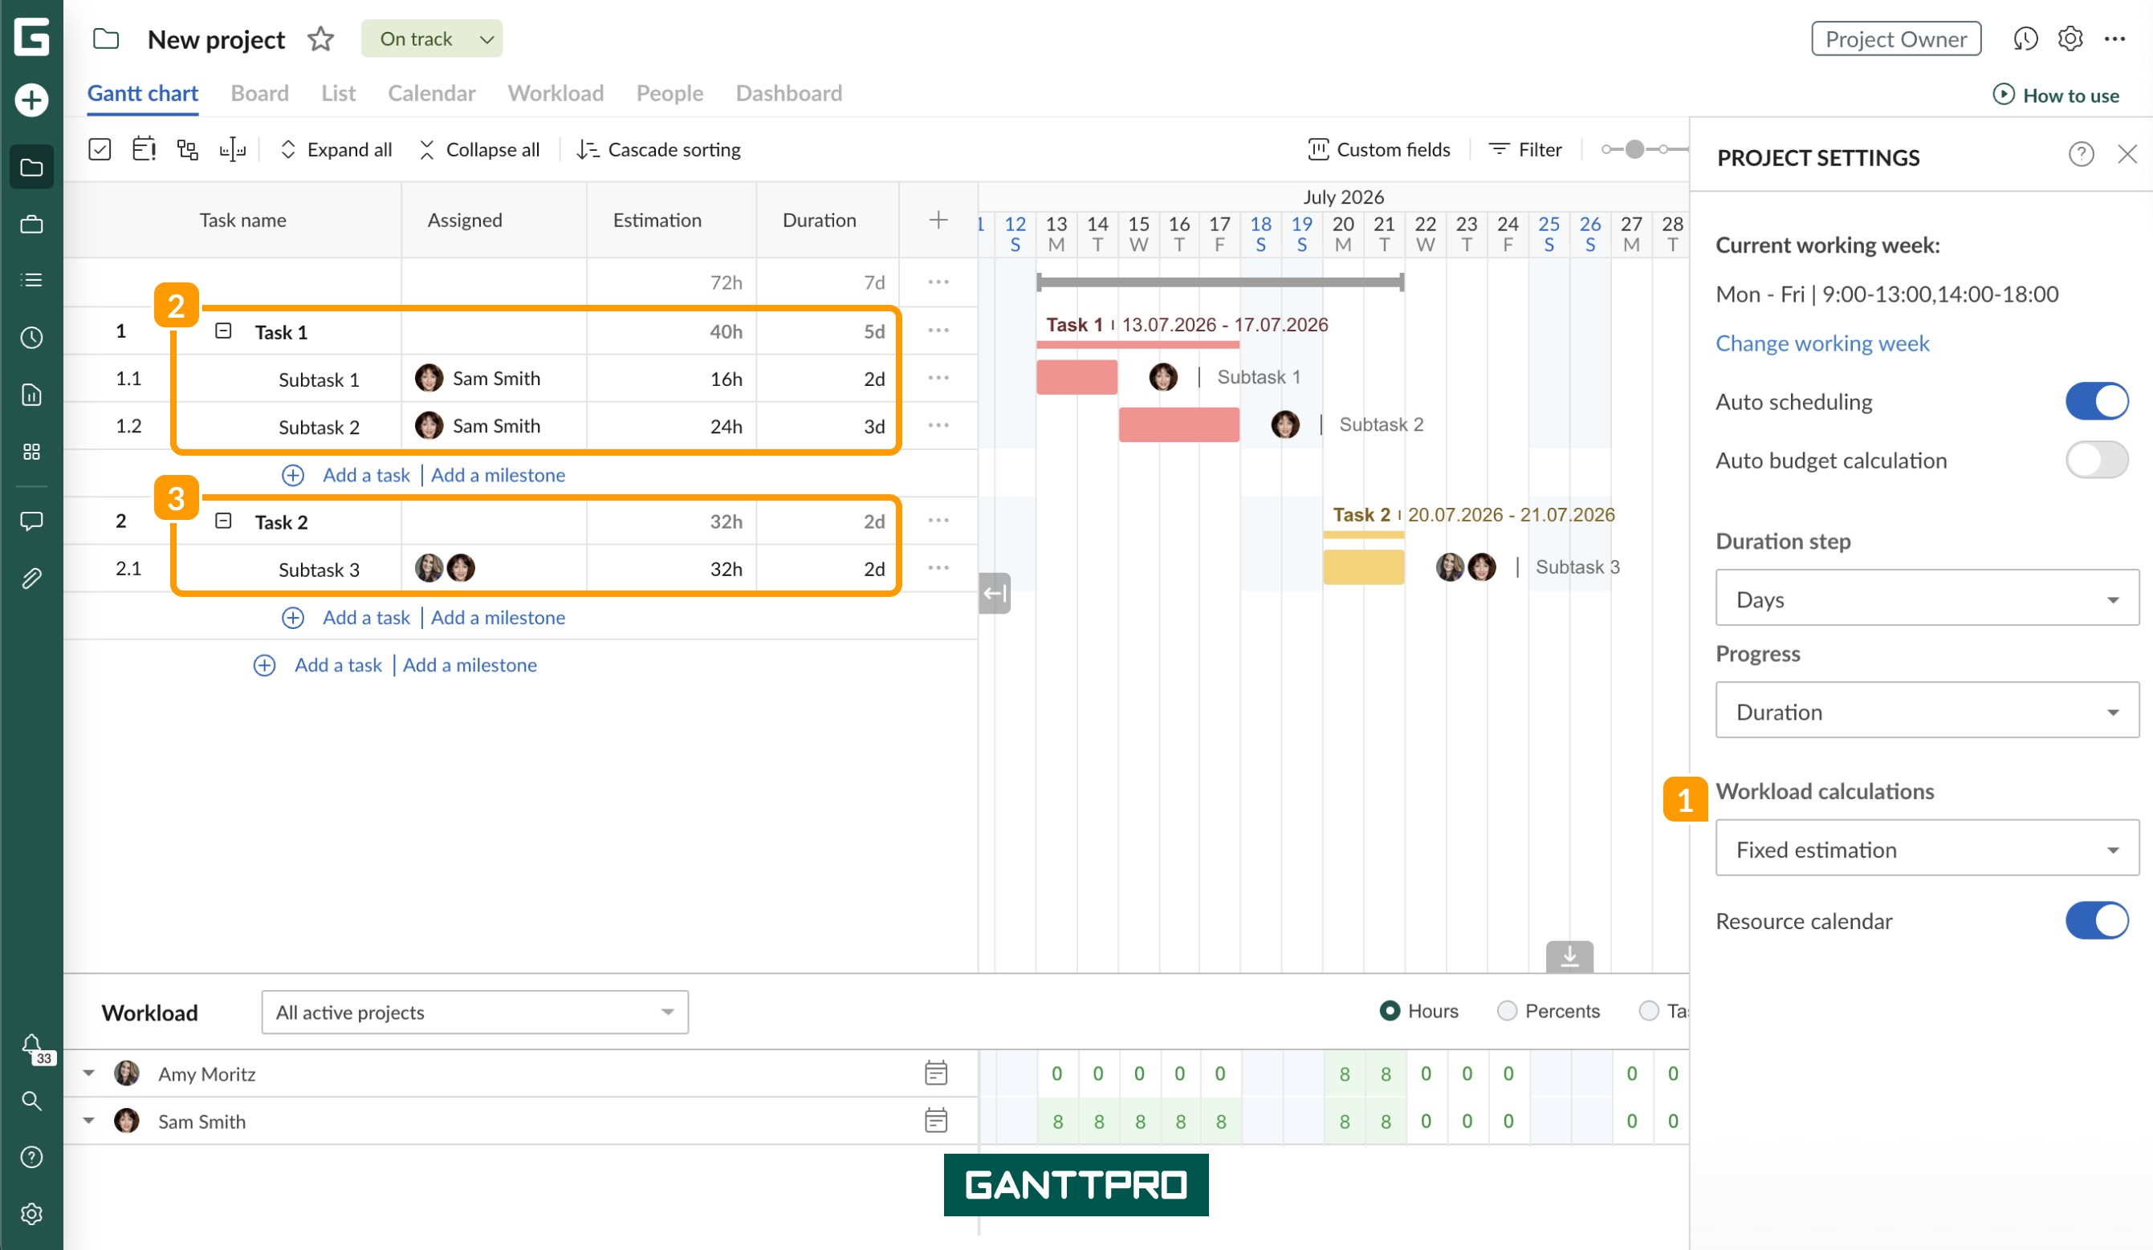The height and width of the screenshot is (1250, 2153).
Task: Open Workload calculations Fixed estimation dropdown
Action: tap(1927, 849)
